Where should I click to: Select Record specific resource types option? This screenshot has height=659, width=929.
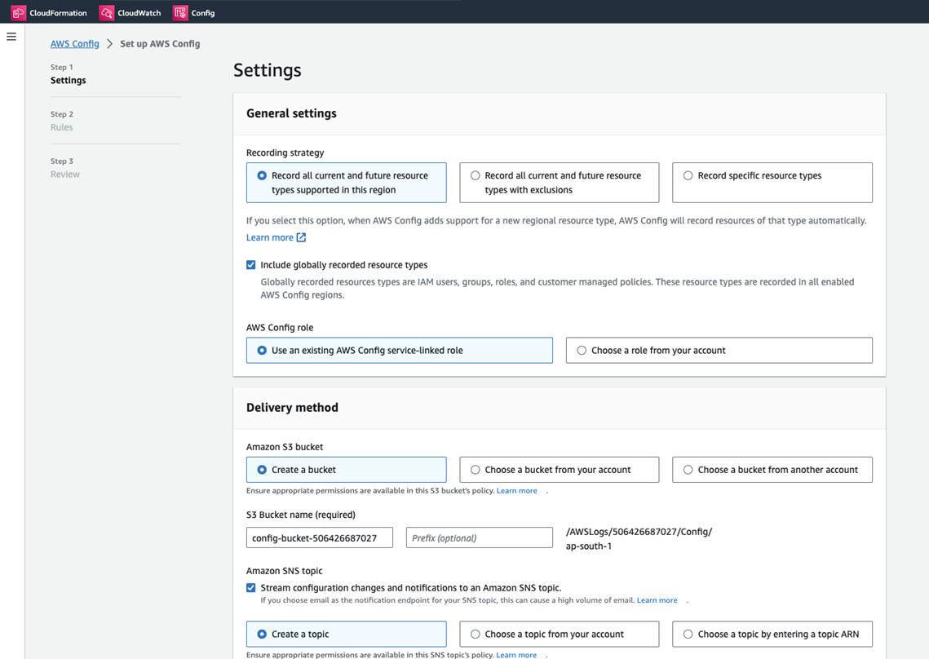click(772, 183)
